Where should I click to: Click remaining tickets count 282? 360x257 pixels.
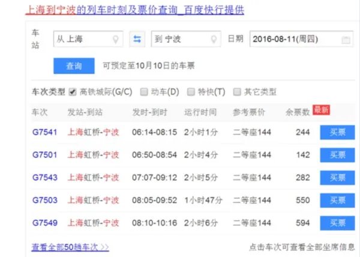303,178
